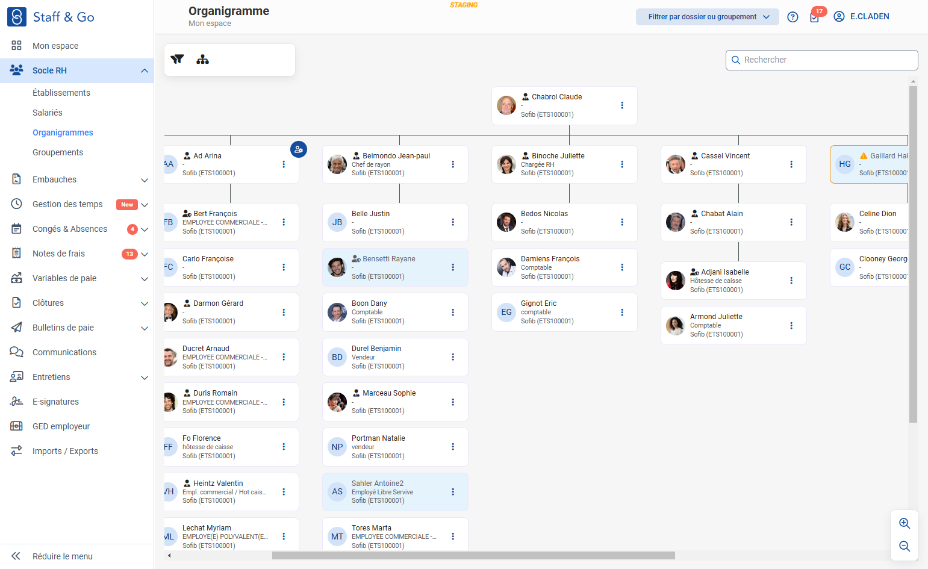Viewport: 928px width, 569px height.
Task: Expand the Variables de paie chevron
Action: [x=145, y=279]
